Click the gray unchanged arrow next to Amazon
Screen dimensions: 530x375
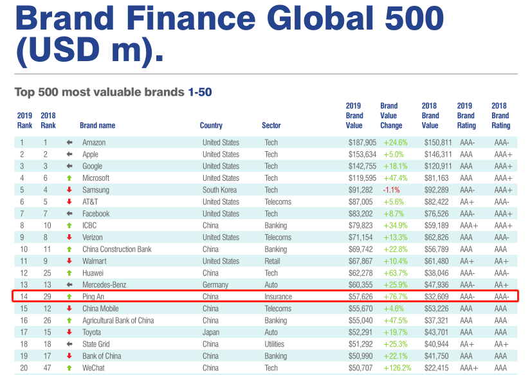[69, 143]
